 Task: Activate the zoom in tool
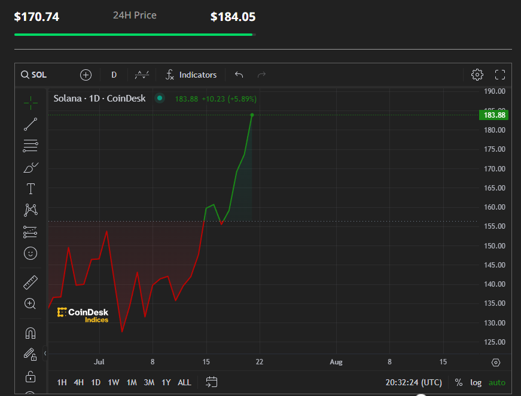[x=31, y=303]
